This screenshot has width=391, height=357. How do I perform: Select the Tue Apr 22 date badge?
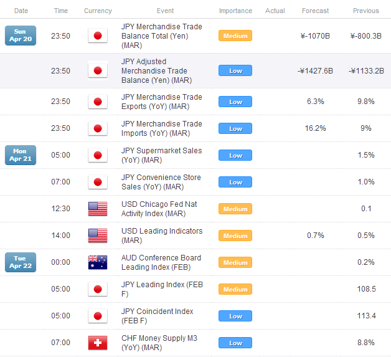pos(21,262)
